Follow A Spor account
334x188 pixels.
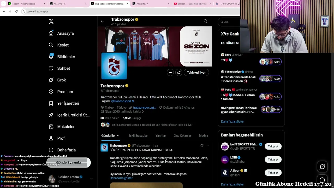point(273,173)
